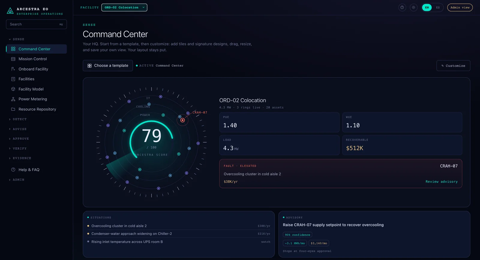Click the Command Center grid icon in the sidebar
This screenshot has height=260, width=480.
pos(13,49)
